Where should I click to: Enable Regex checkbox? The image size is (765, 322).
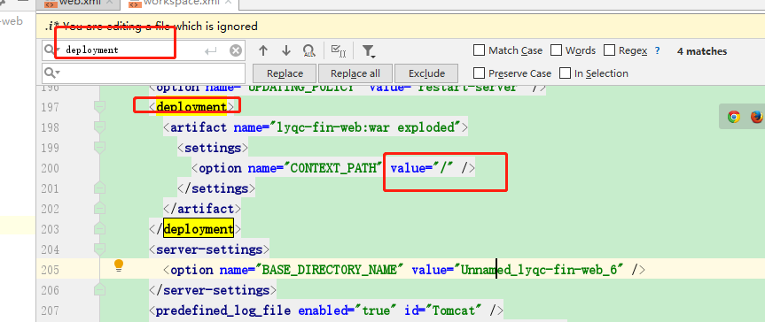pyautogui.click(x=609, y=50)
